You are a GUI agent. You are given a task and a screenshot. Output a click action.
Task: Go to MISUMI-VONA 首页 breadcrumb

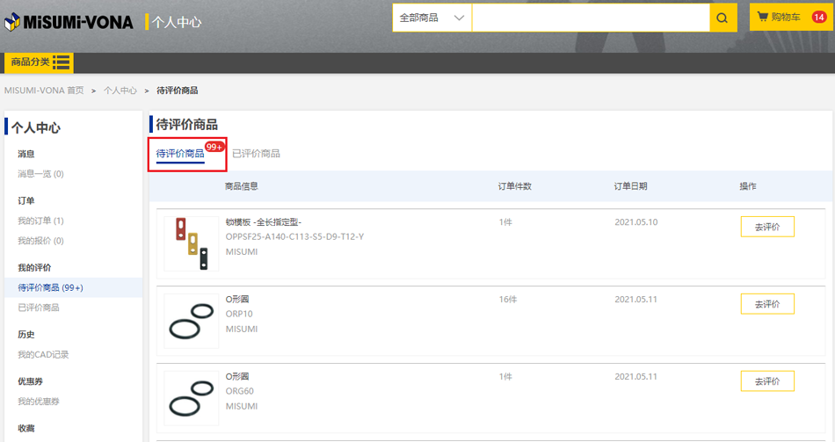[x=44, y=91]
